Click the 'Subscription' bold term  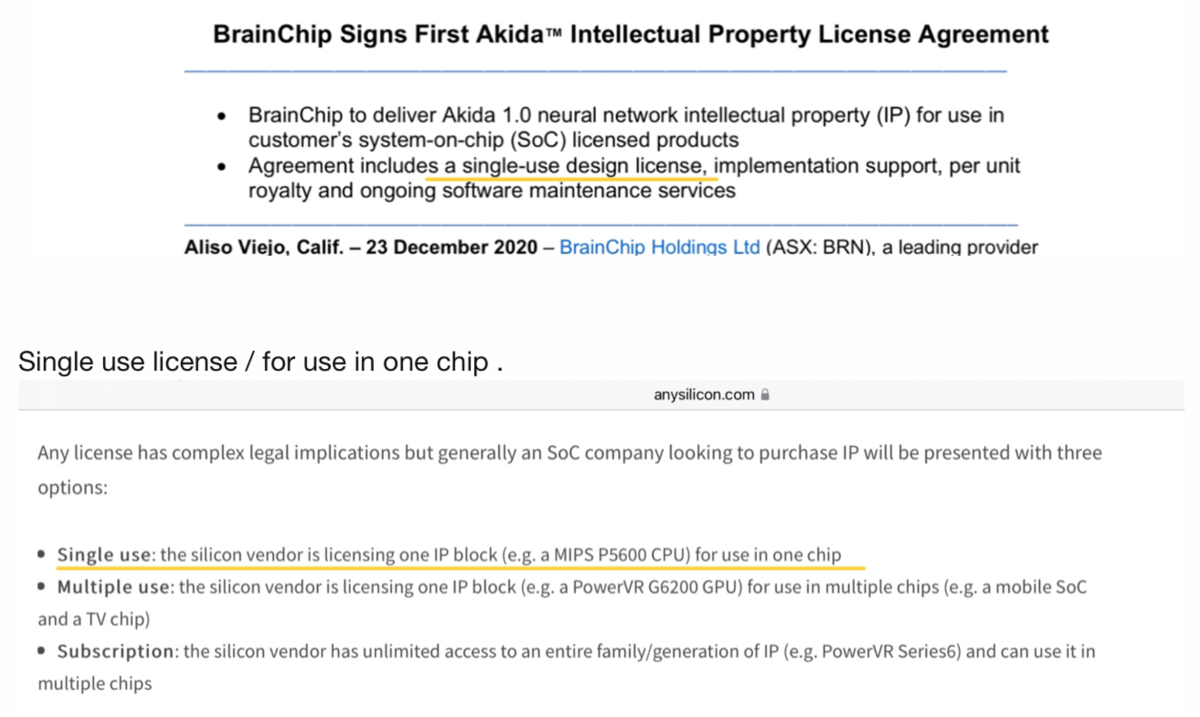(116, 651)
